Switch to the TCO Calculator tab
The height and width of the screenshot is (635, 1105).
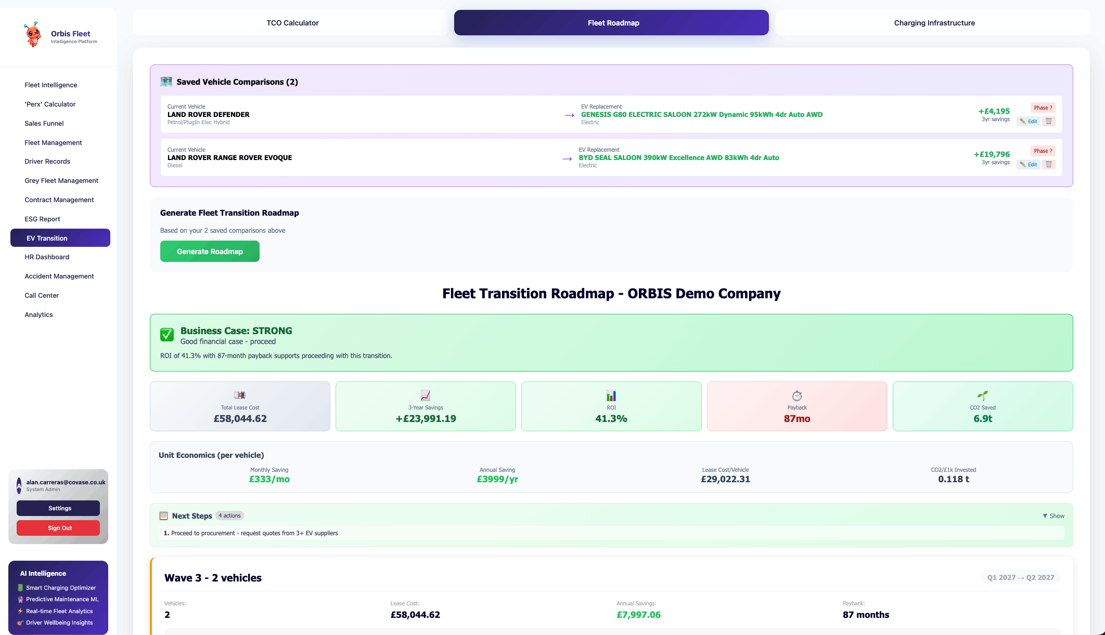(x=292, y=23)
